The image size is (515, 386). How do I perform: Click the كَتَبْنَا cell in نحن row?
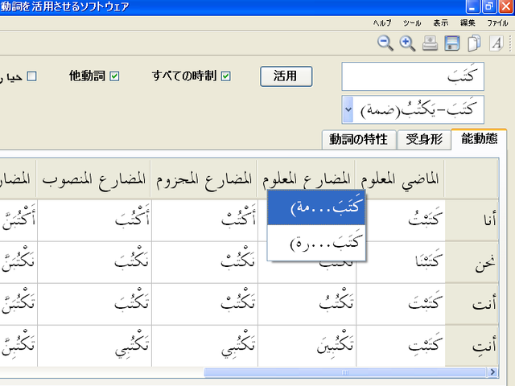click(401, 263)
